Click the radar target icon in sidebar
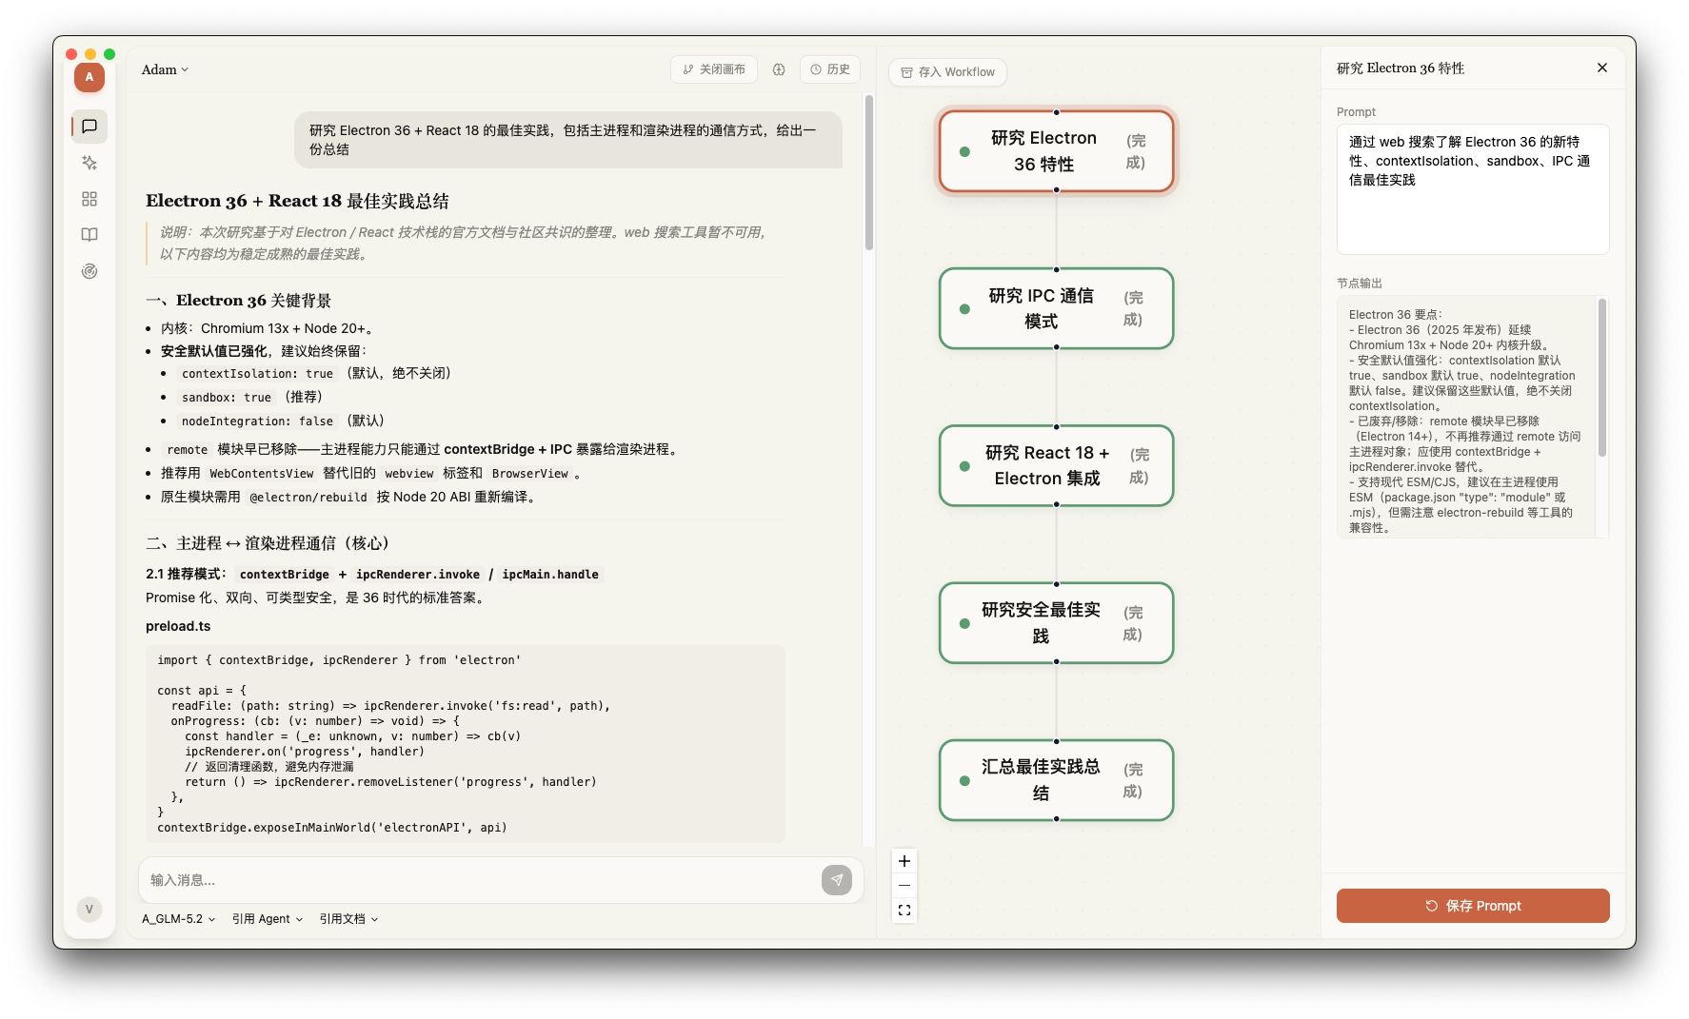 coord(89,271)
